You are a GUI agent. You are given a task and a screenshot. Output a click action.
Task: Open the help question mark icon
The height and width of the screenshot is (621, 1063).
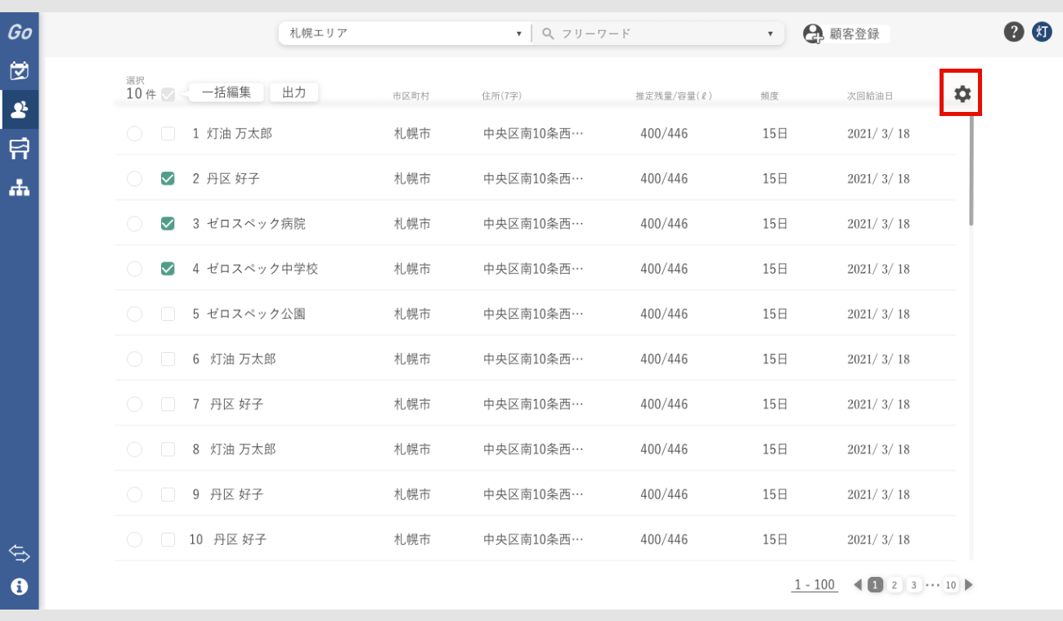coord(1014,32)
